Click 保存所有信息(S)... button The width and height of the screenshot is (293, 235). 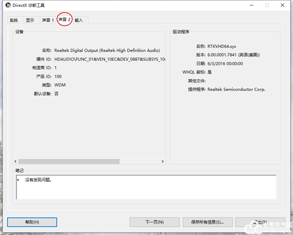pos(208,222)
